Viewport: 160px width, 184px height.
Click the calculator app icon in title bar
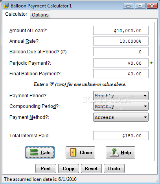(x=6, y=6)
